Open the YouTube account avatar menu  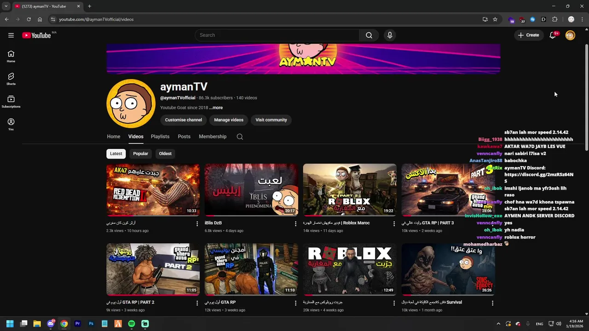click(x=570, y=35)
